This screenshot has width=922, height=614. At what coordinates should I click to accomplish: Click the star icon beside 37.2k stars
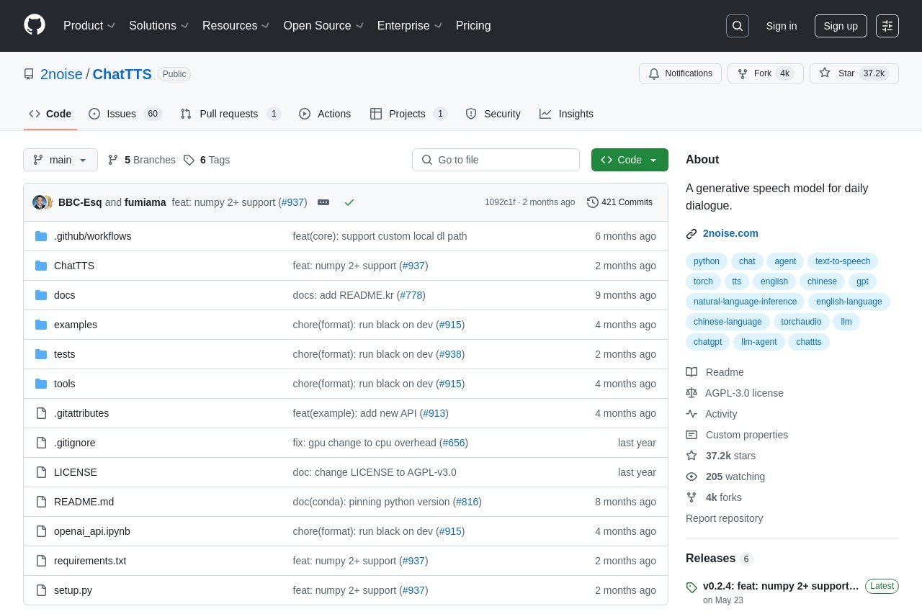(x=691, y=456)
